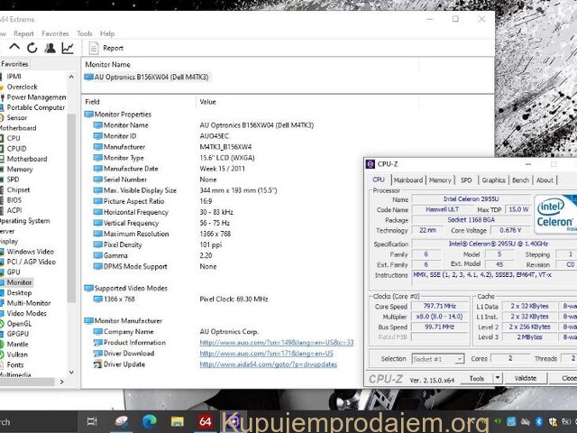Open the Driver Download link
577x433 pixels.
[266, 353]
